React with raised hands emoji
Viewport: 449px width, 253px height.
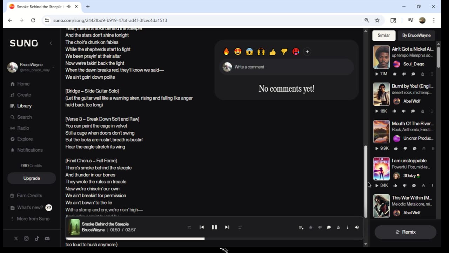[x=261, y=52]
